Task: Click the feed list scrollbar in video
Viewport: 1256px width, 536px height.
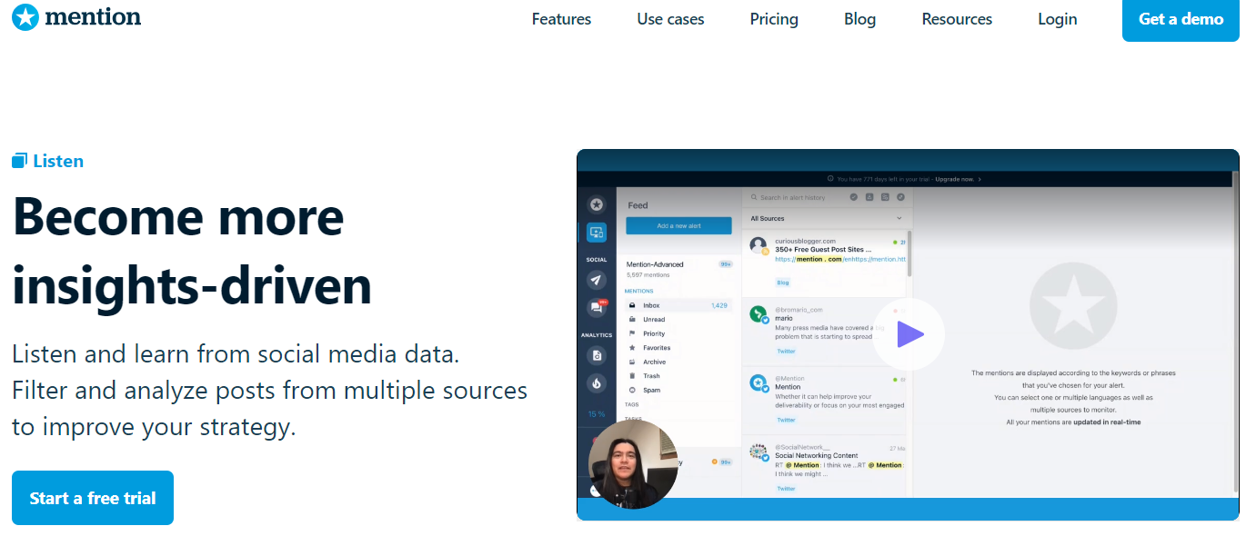Action: point(909,254)
